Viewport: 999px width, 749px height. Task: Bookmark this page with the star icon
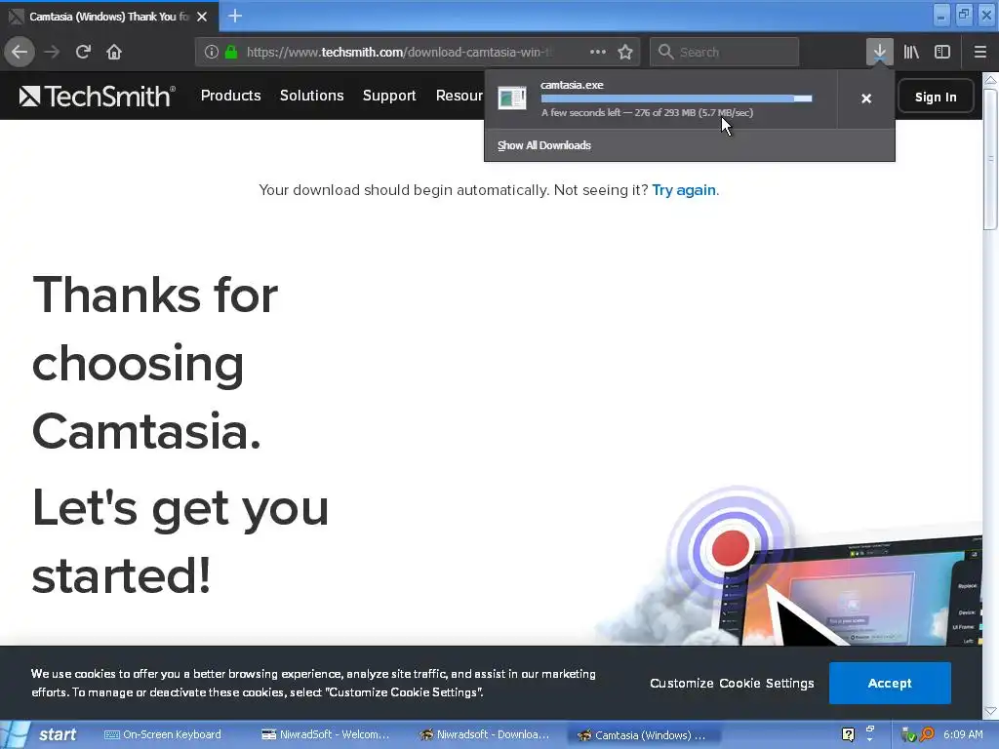click(x=625, y=52)
